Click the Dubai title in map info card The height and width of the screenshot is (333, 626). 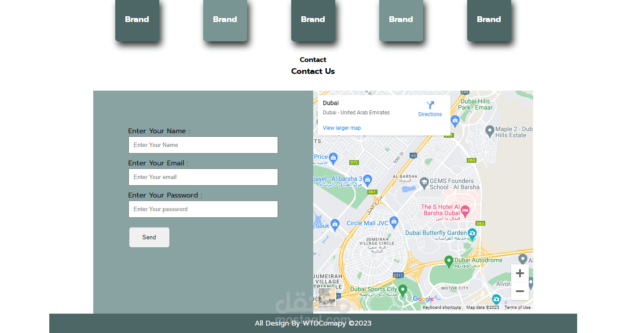331,103
